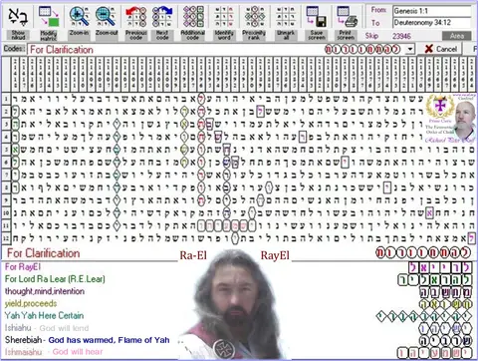The height and width of the screenshot is (361, 478).
Task: Select matrix row number 1
Action: 6,99
